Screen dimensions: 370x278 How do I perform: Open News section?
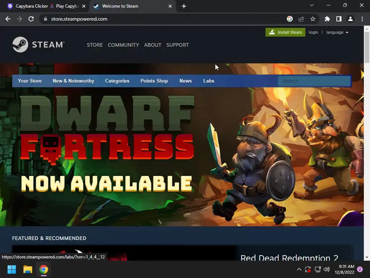(x=185, y=81)
